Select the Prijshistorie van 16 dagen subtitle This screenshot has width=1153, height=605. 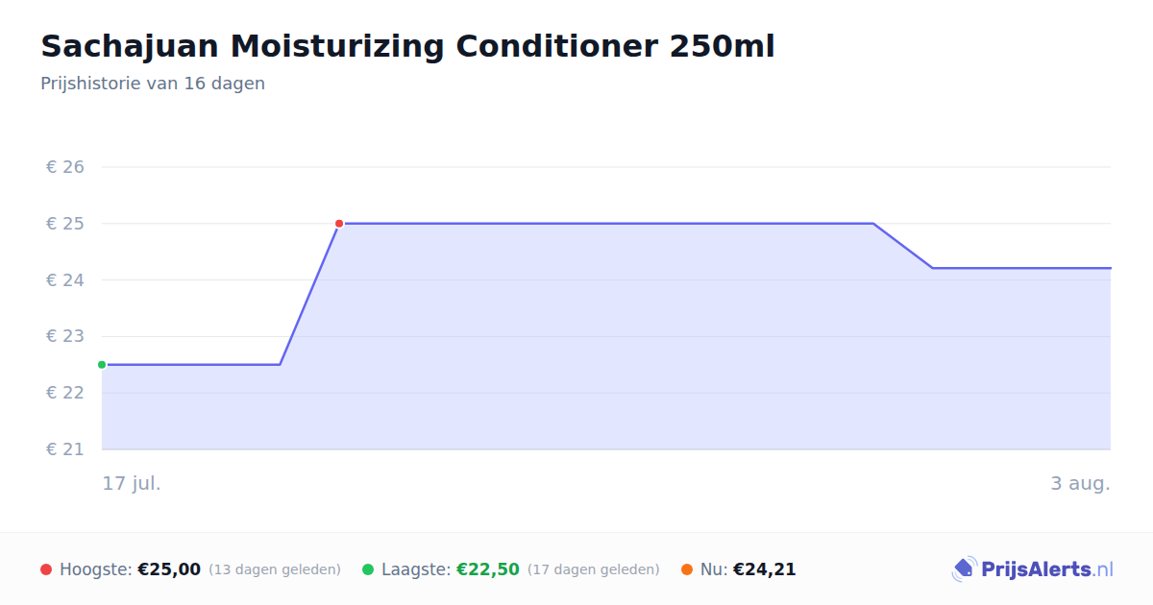153,84
